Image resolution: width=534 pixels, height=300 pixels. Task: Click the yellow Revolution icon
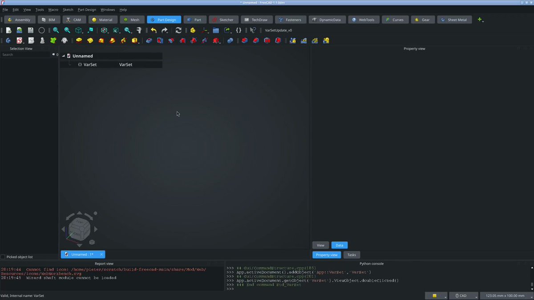click(90, 40)
